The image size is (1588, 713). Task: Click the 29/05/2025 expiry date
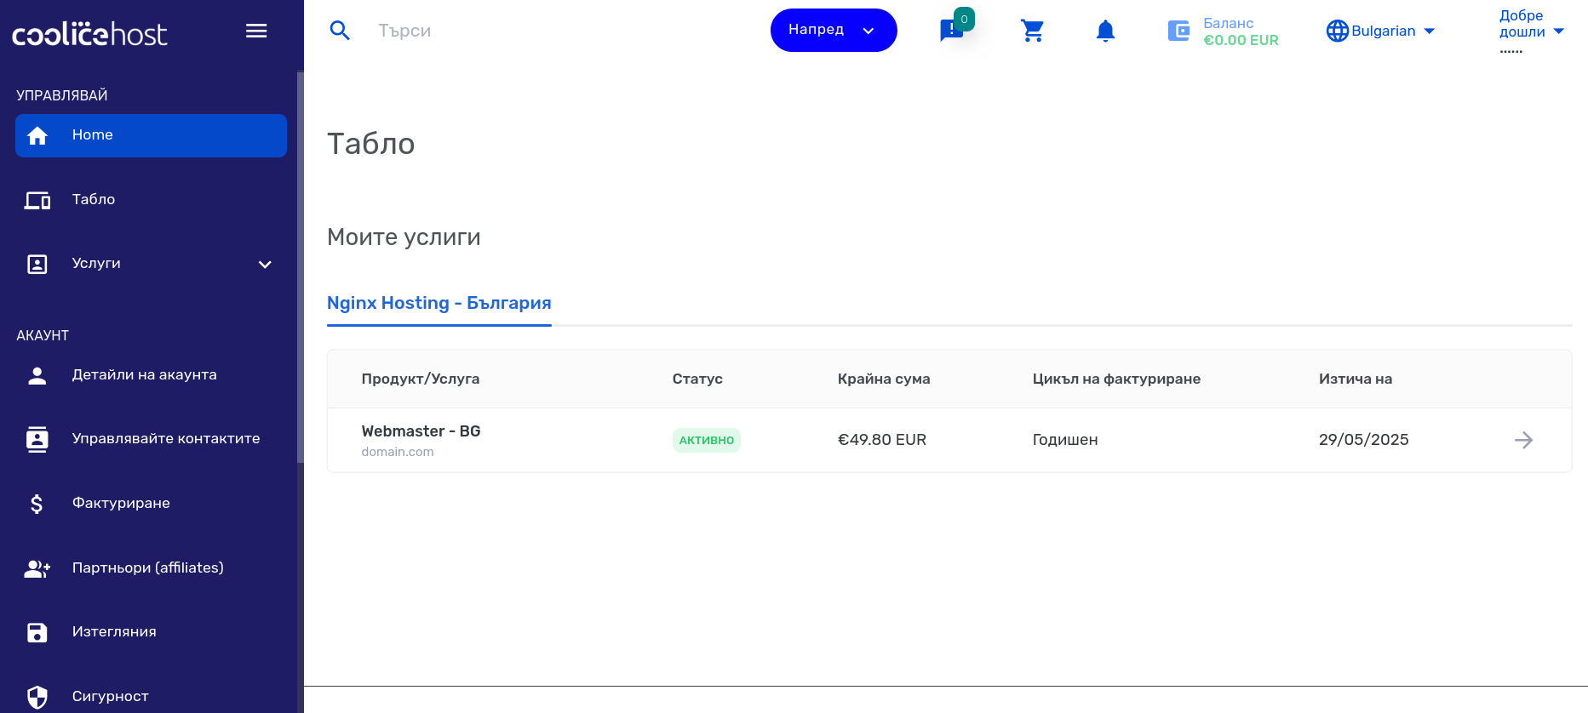point(1364,440)
